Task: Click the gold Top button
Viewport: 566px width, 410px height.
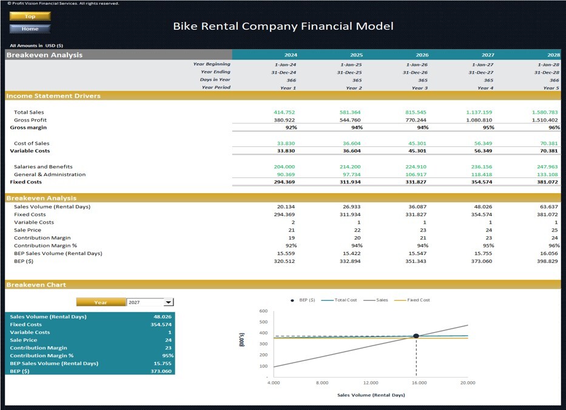Action: (x=30, y=16)
